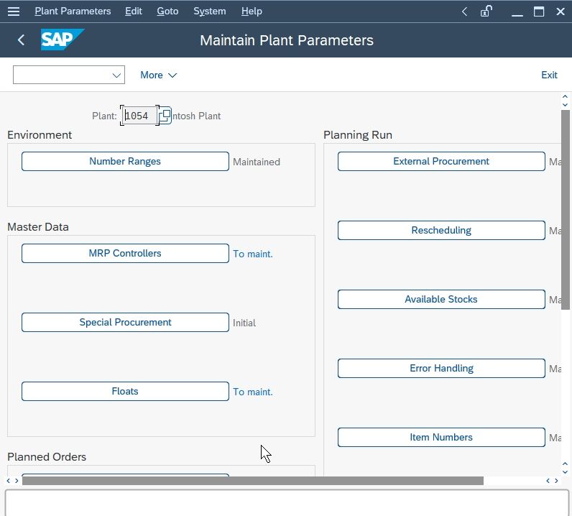Click the scroll right arrow at bottom right

pos(556,481)
